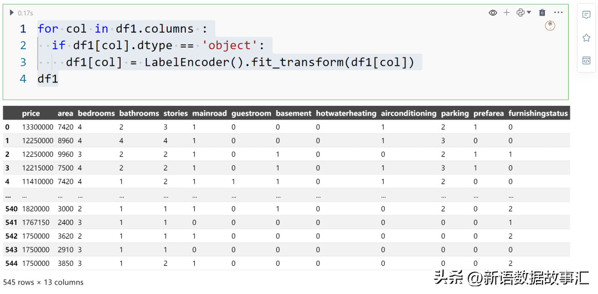This screenshot has width=598, height=294.
Task: Select the hotwaterheating column header
Action: coord(346,114)
